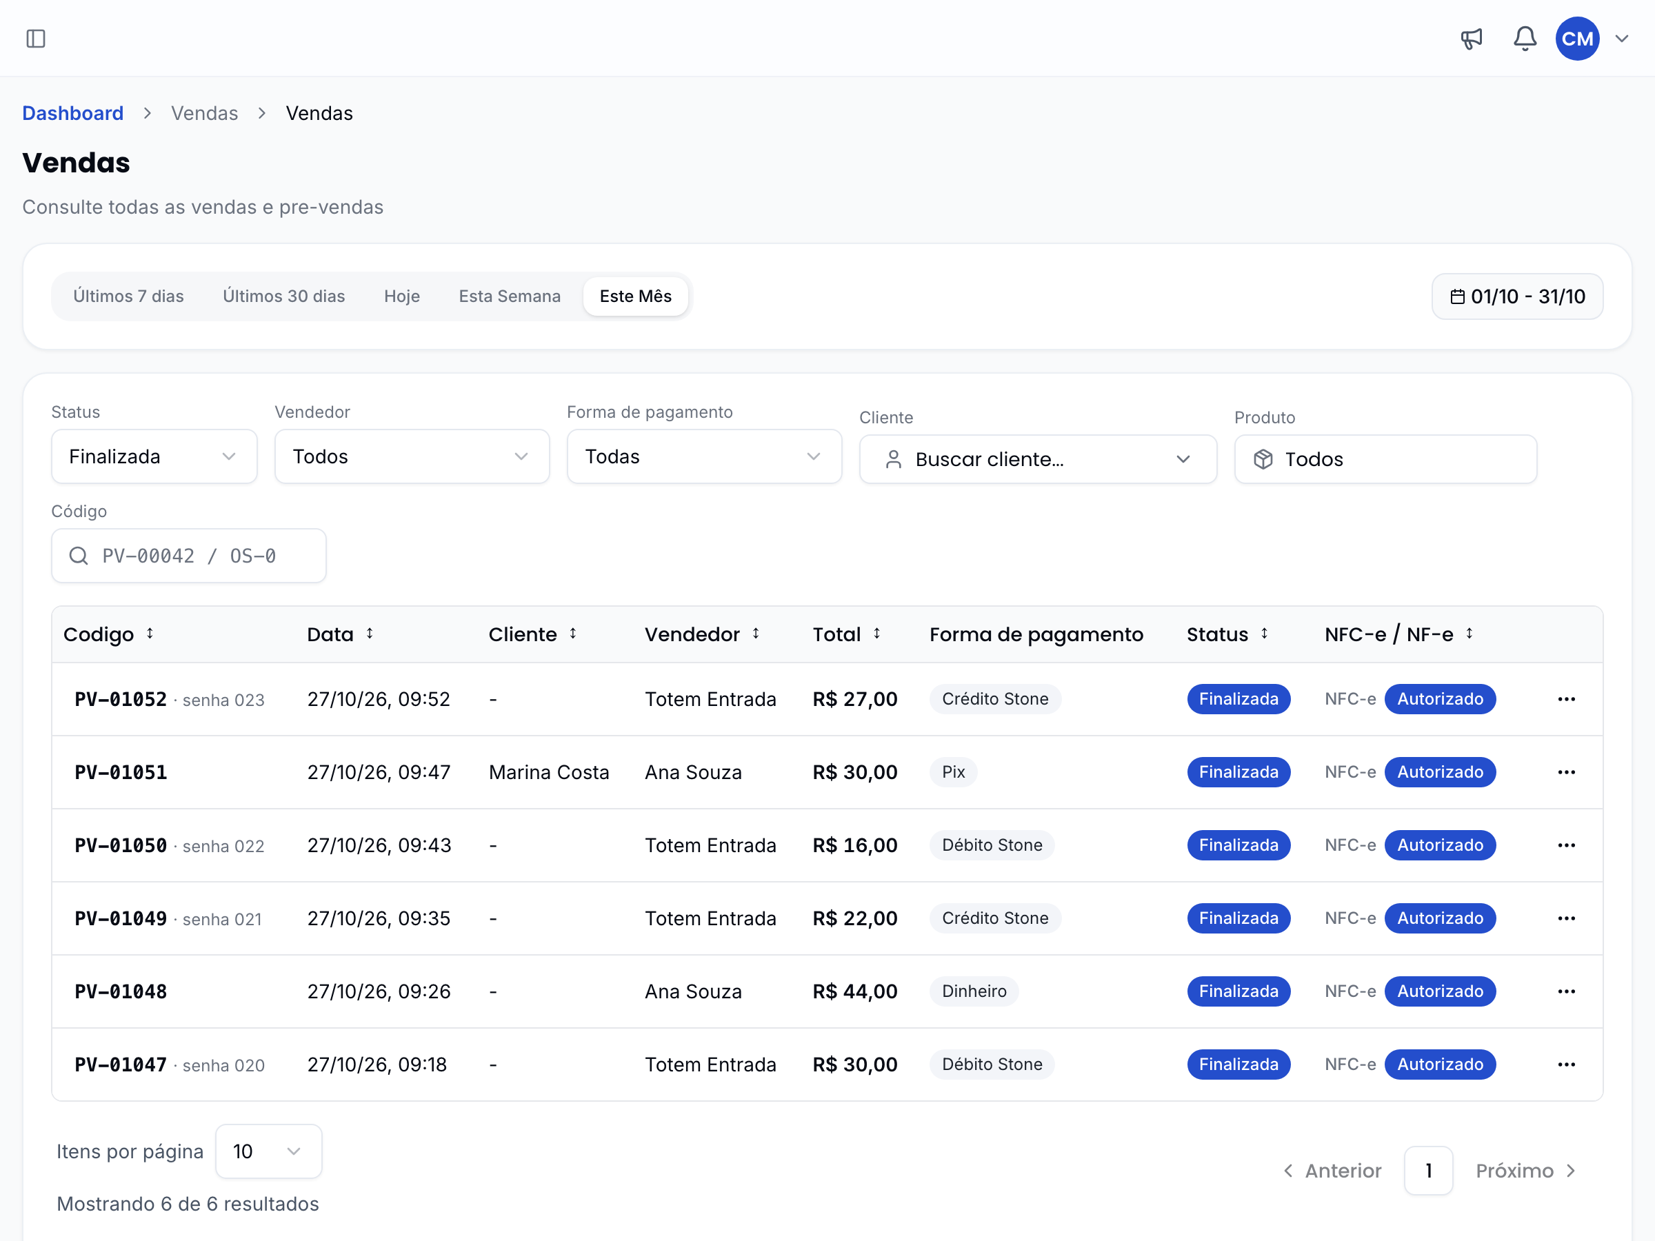
Task: Go to the Anterior page
Action: (1332, 1171)
